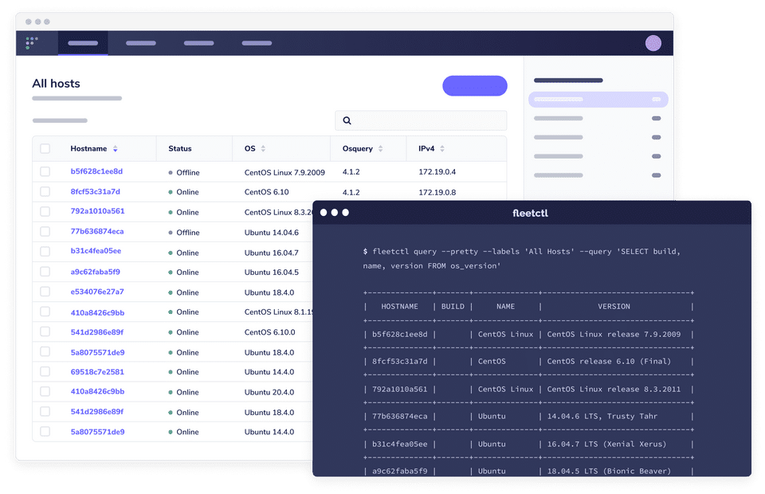765x494 pixels.
Task: Click the CentOS Linux 7.9.2009 OS cell
Action: pyautogui.click(x=284, y=173)
